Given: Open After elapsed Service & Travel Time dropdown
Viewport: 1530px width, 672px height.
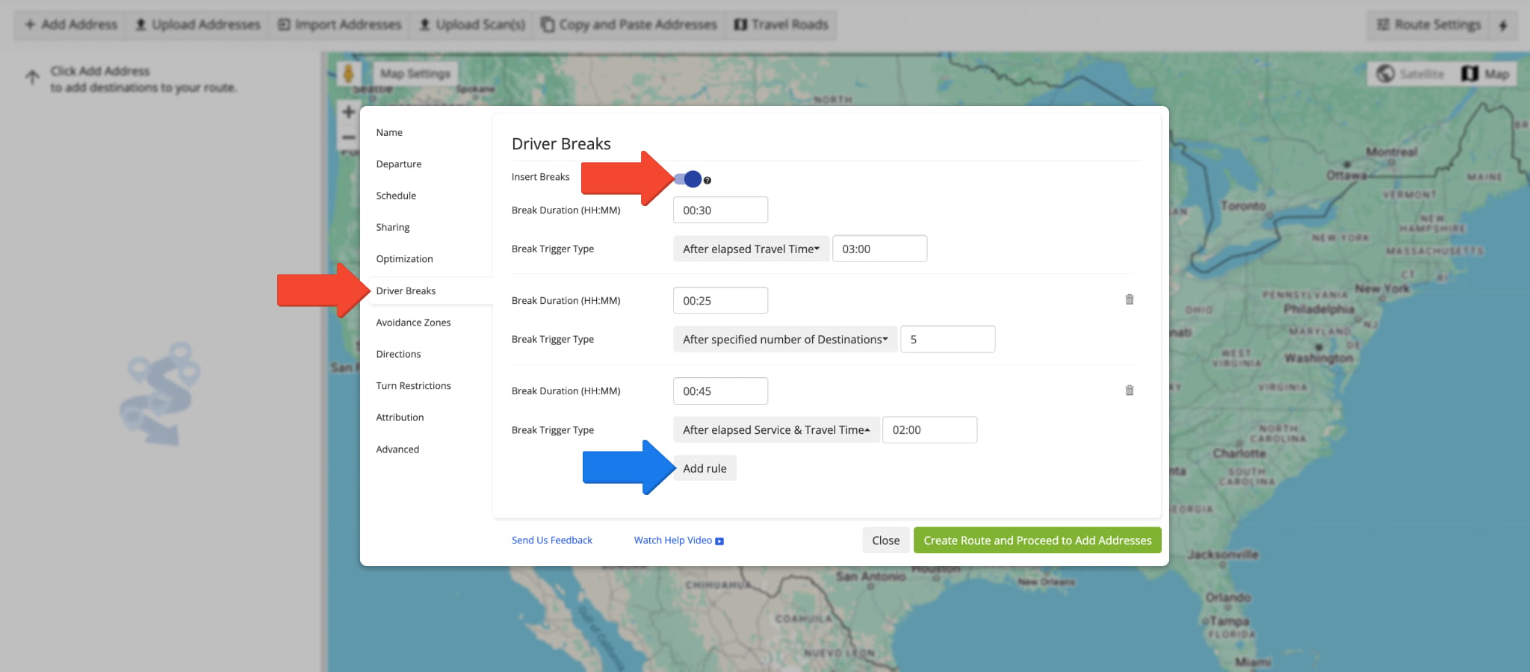Looking at the screenshot, I should 775,430.
